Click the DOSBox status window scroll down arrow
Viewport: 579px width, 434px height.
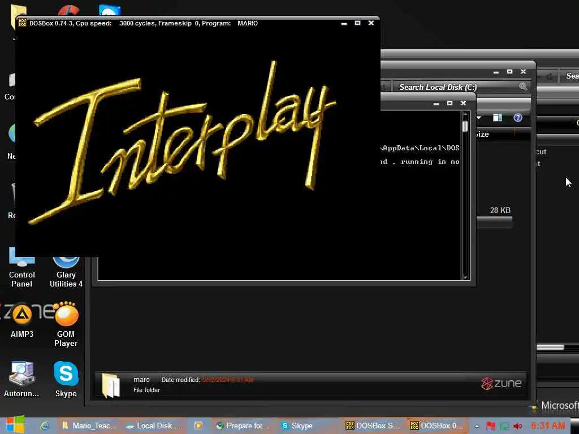tap(465, 276)
